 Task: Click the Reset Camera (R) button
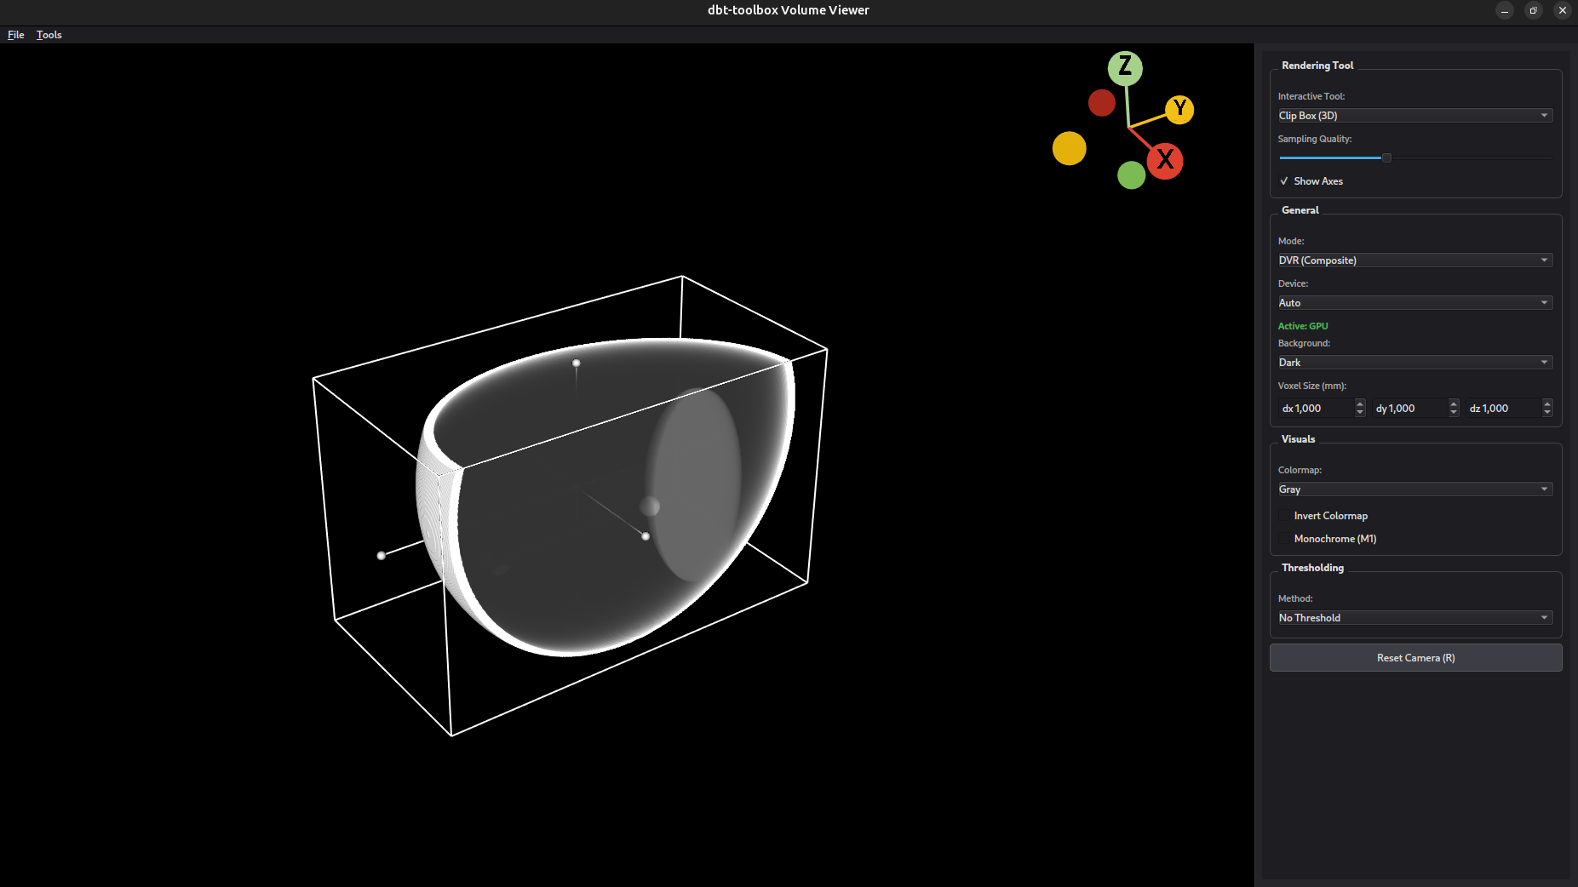click(x=1414, y=657)
